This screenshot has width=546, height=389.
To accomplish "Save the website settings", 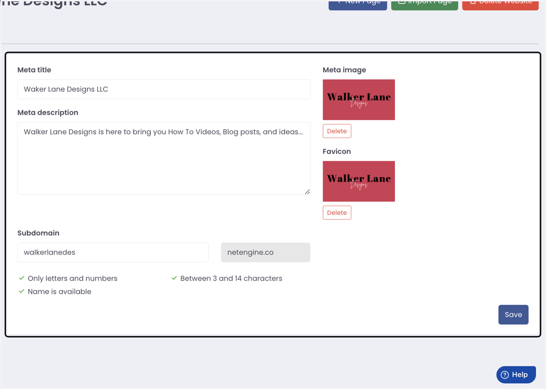I will 513,315.
